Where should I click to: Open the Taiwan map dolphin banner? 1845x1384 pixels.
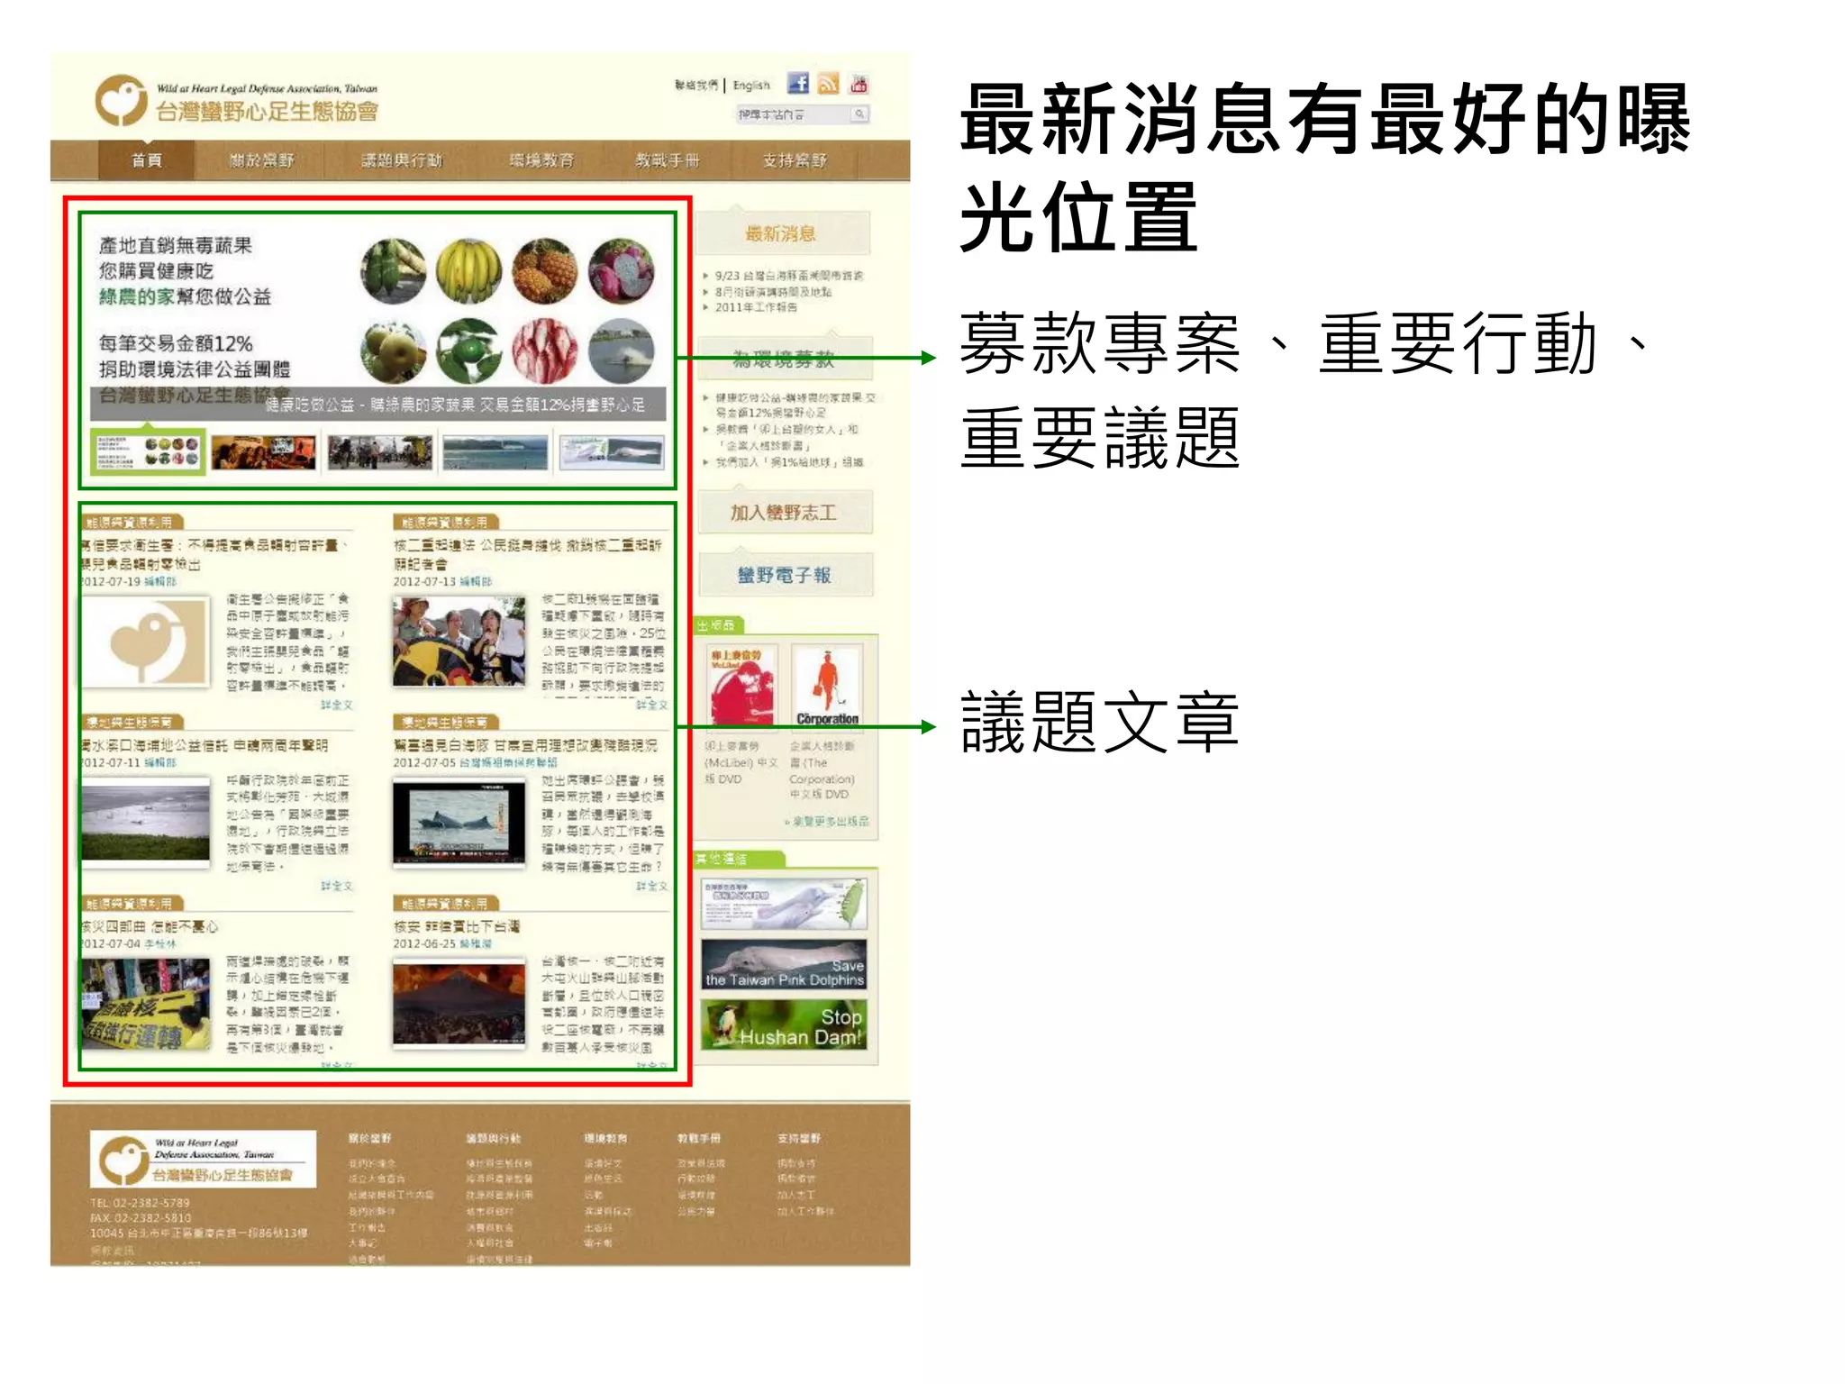point(784,905)
